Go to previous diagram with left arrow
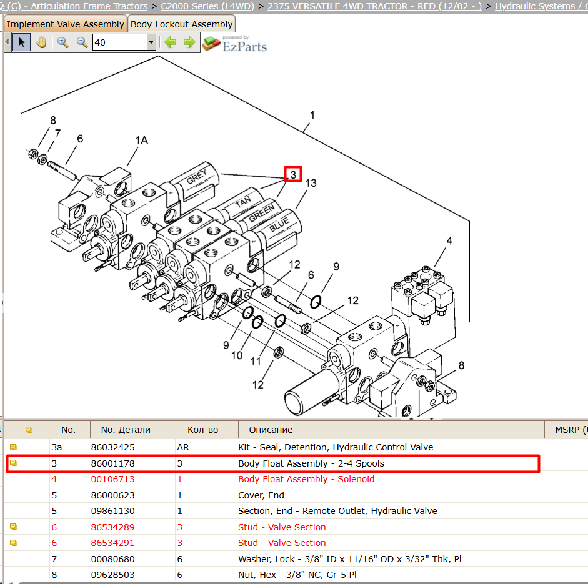Image resolution: width=588 pixels, height=584 pixels. click(x=170, y=42)
